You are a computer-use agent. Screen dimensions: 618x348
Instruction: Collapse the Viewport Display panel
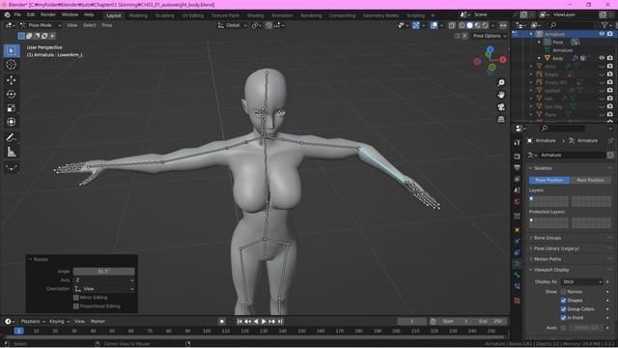pos(551,270)
